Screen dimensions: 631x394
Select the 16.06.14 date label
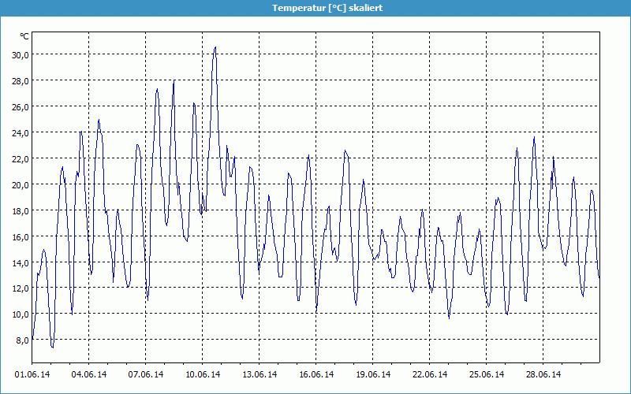[316, 374]
